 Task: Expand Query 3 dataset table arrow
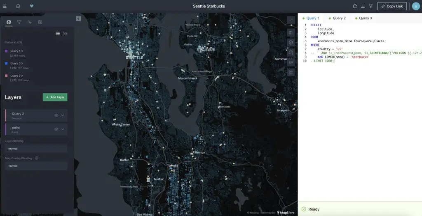click(x=22, y=63)
